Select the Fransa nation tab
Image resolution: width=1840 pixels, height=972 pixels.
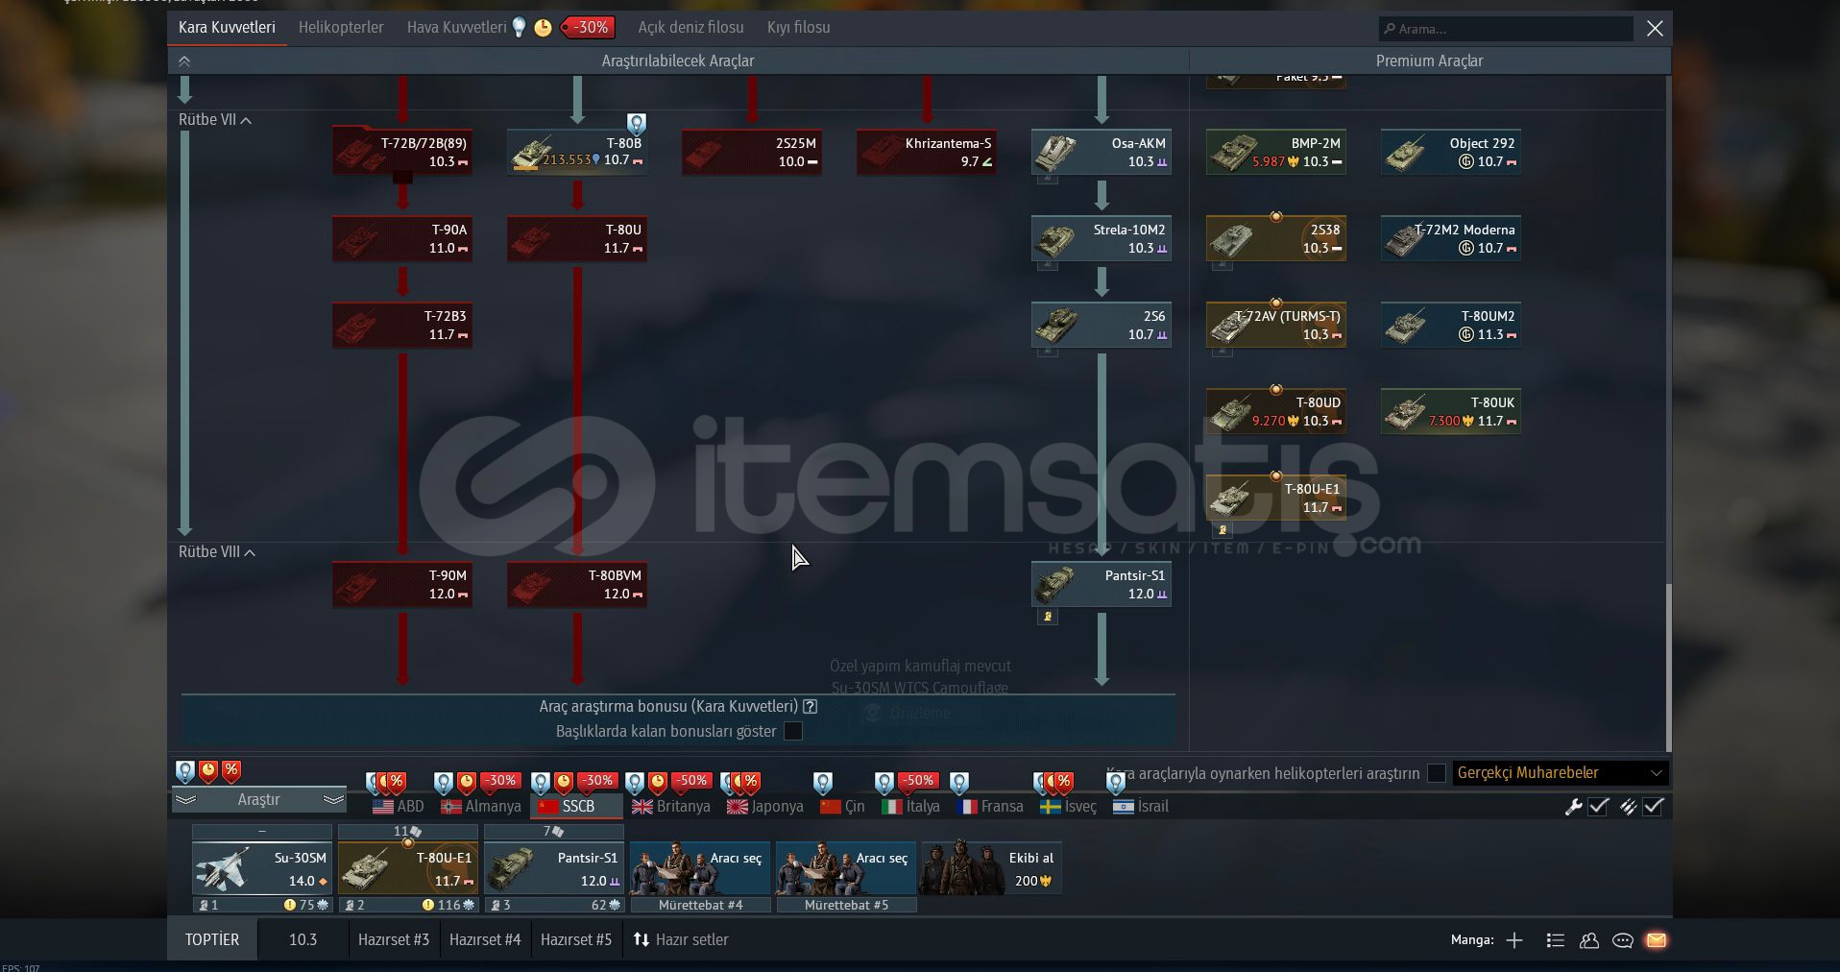(x=991, y=807)
